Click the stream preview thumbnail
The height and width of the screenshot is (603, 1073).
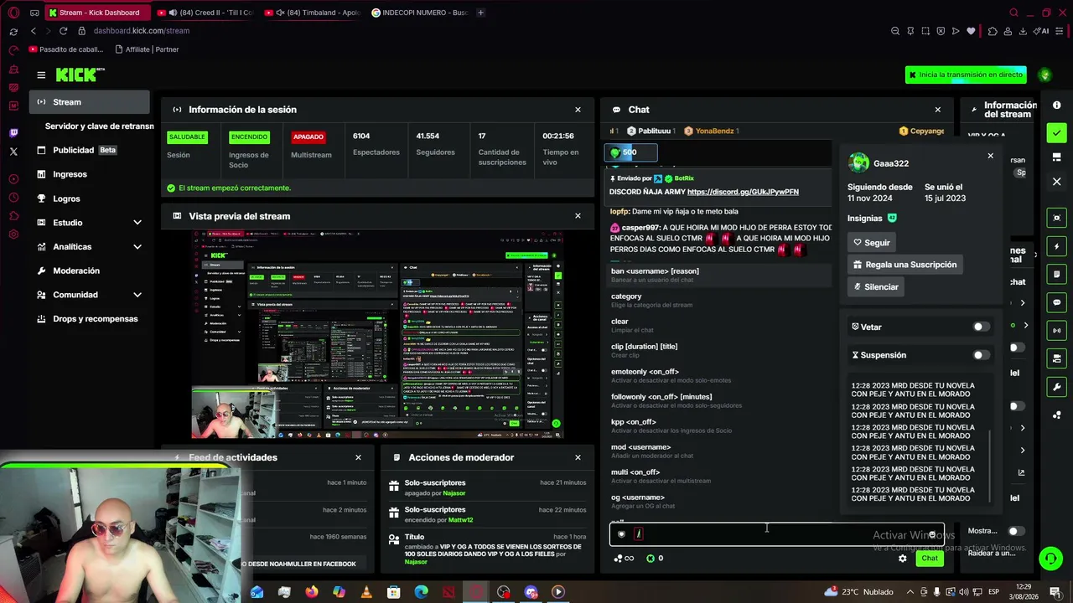tap(378, 335)
